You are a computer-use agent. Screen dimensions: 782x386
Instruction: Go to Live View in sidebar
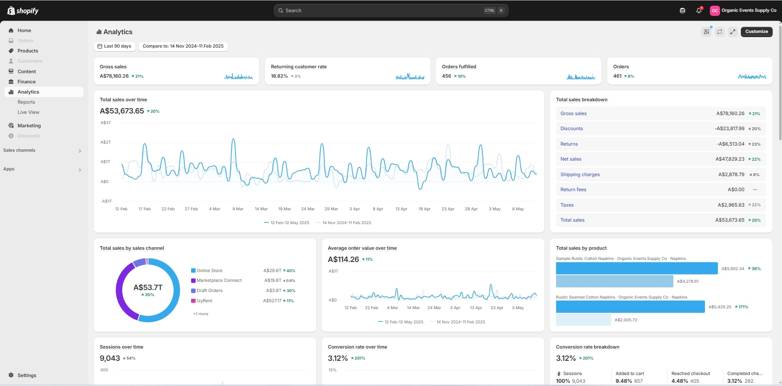pos(28,112)
